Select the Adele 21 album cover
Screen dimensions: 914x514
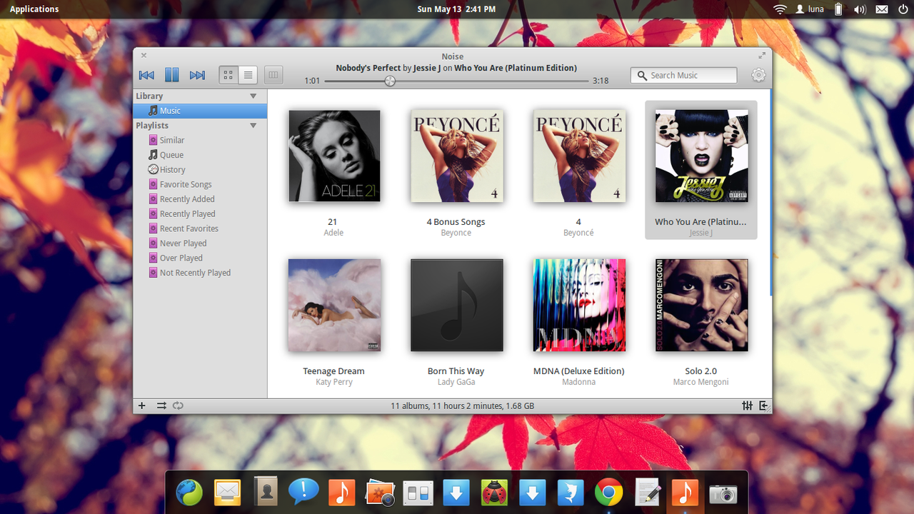(x=334, y=156)
